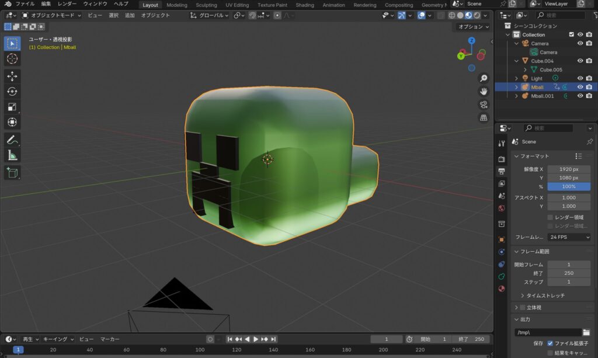Open the View Layer properties tab
Viewport: 598px width, 358px height.
(x=502, y=184)
